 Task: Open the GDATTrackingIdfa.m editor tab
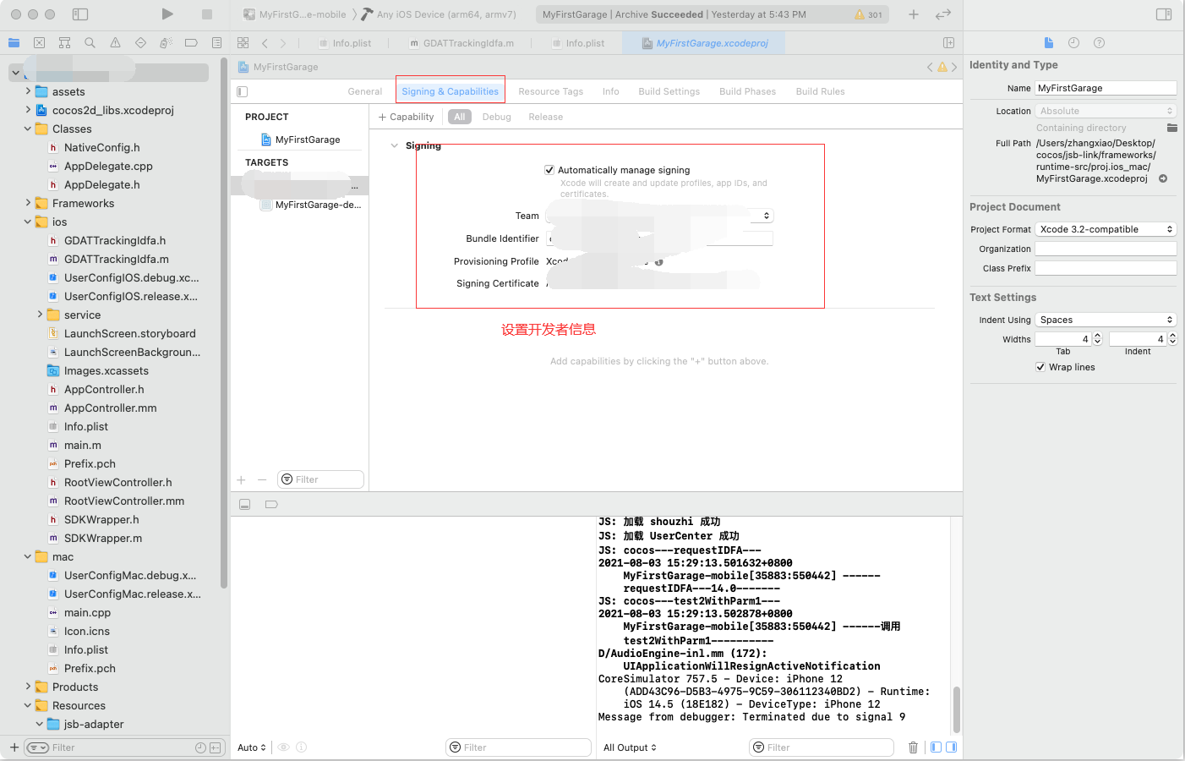tap(461, 43)
